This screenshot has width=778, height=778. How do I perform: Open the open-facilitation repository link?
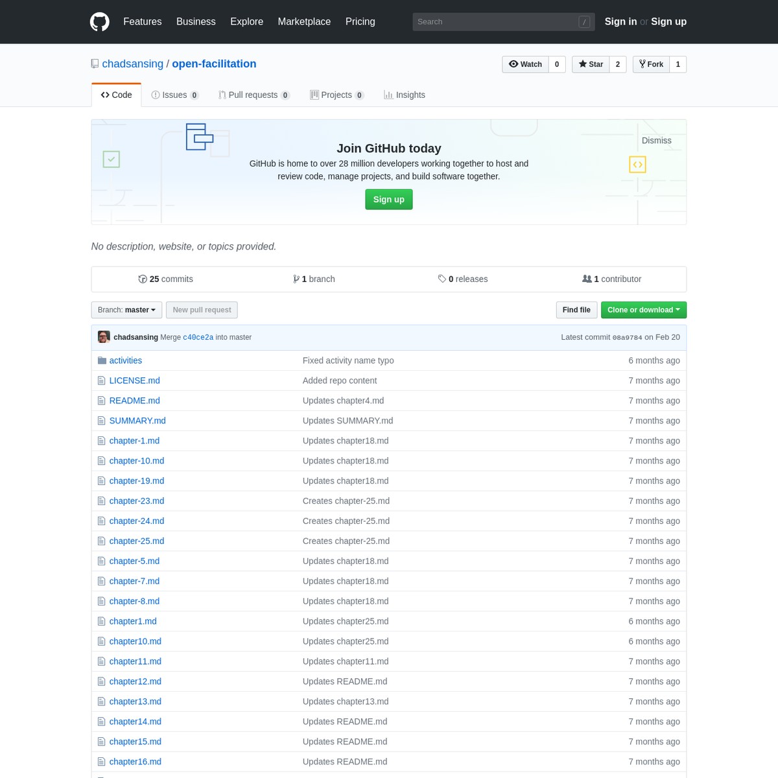click(x=214, y=64)
